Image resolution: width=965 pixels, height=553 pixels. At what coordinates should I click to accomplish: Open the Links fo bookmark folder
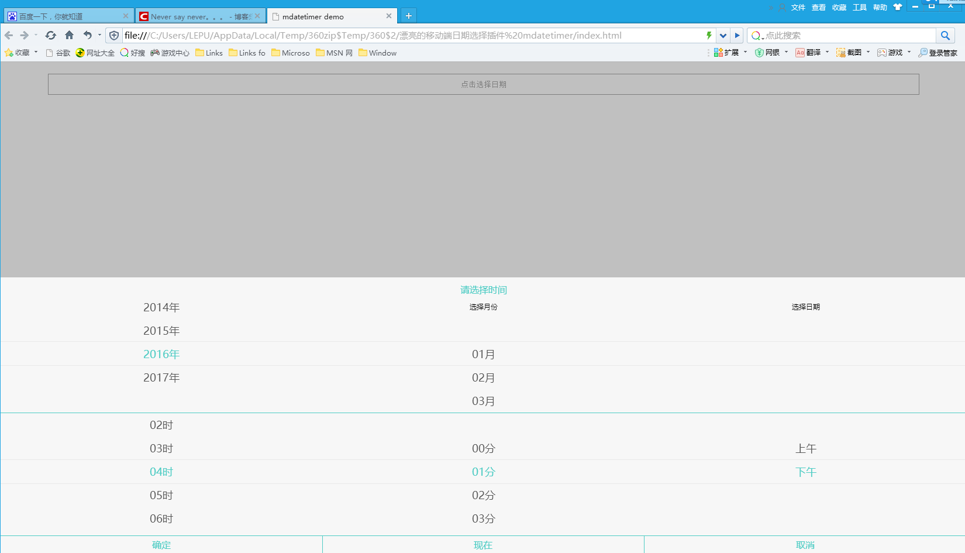247,53
